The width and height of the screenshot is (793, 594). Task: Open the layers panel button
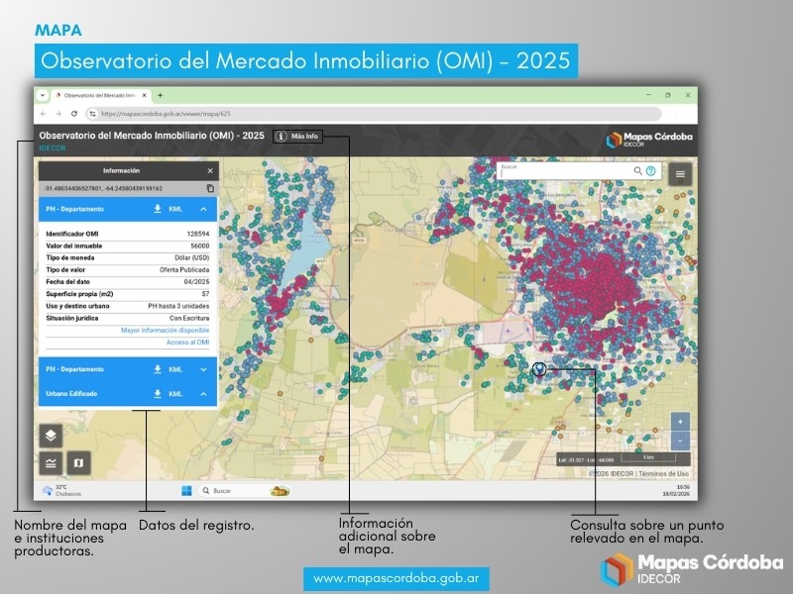(52, 436)
